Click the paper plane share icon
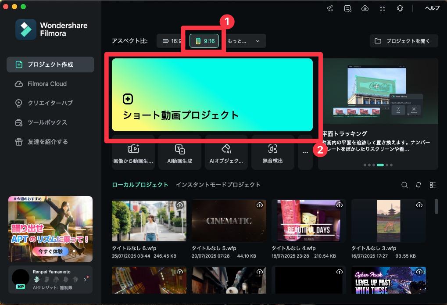 tap(330, 8)
